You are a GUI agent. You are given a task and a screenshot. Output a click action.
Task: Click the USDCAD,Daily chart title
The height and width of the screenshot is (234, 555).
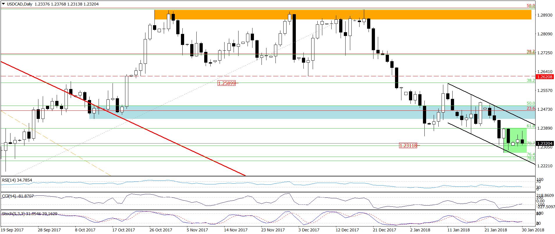19,4
